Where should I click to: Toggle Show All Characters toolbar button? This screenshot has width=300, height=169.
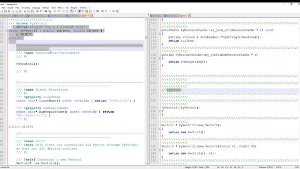click(x=75, y=11)
